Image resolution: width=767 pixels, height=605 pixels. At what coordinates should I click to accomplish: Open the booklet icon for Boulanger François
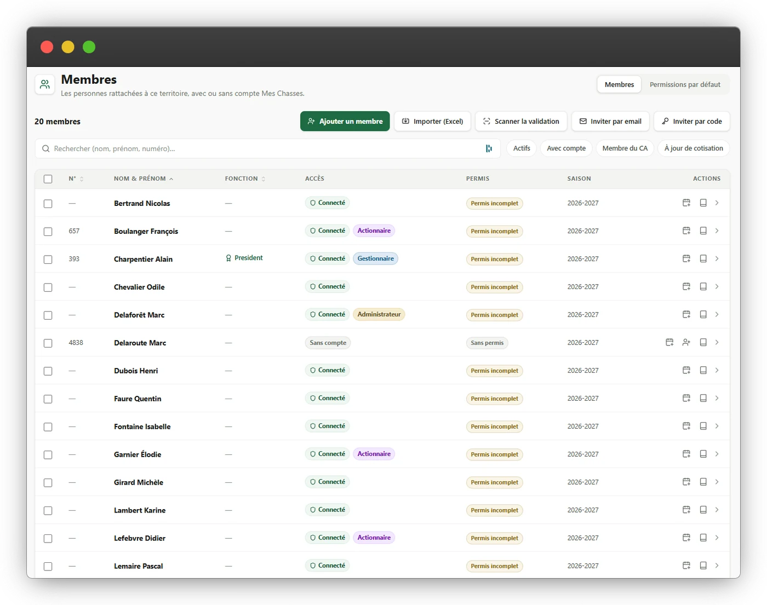tap(703, 231)
